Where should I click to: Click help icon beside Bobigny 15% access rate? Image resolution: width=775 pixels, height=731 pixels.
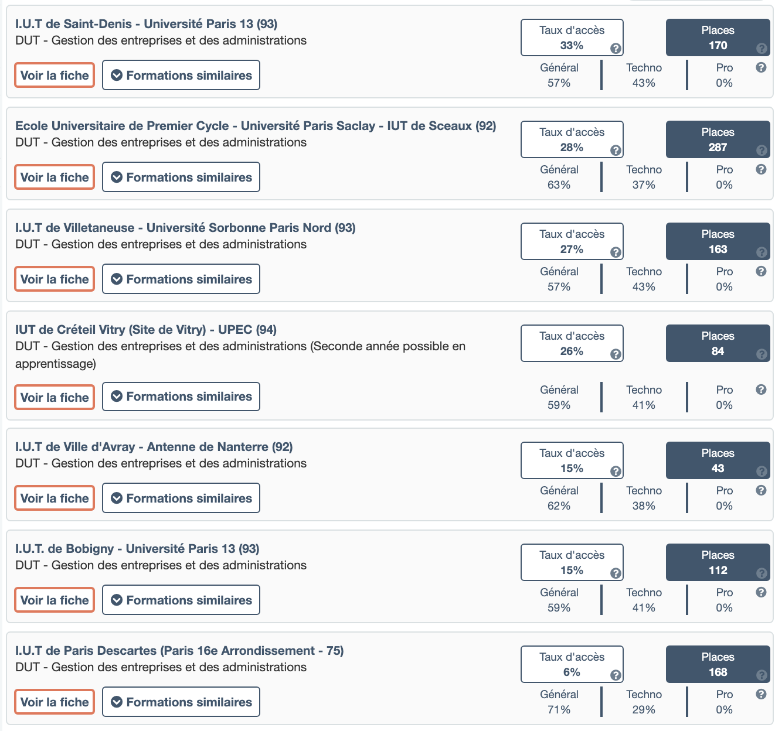(x=616, y=573)
